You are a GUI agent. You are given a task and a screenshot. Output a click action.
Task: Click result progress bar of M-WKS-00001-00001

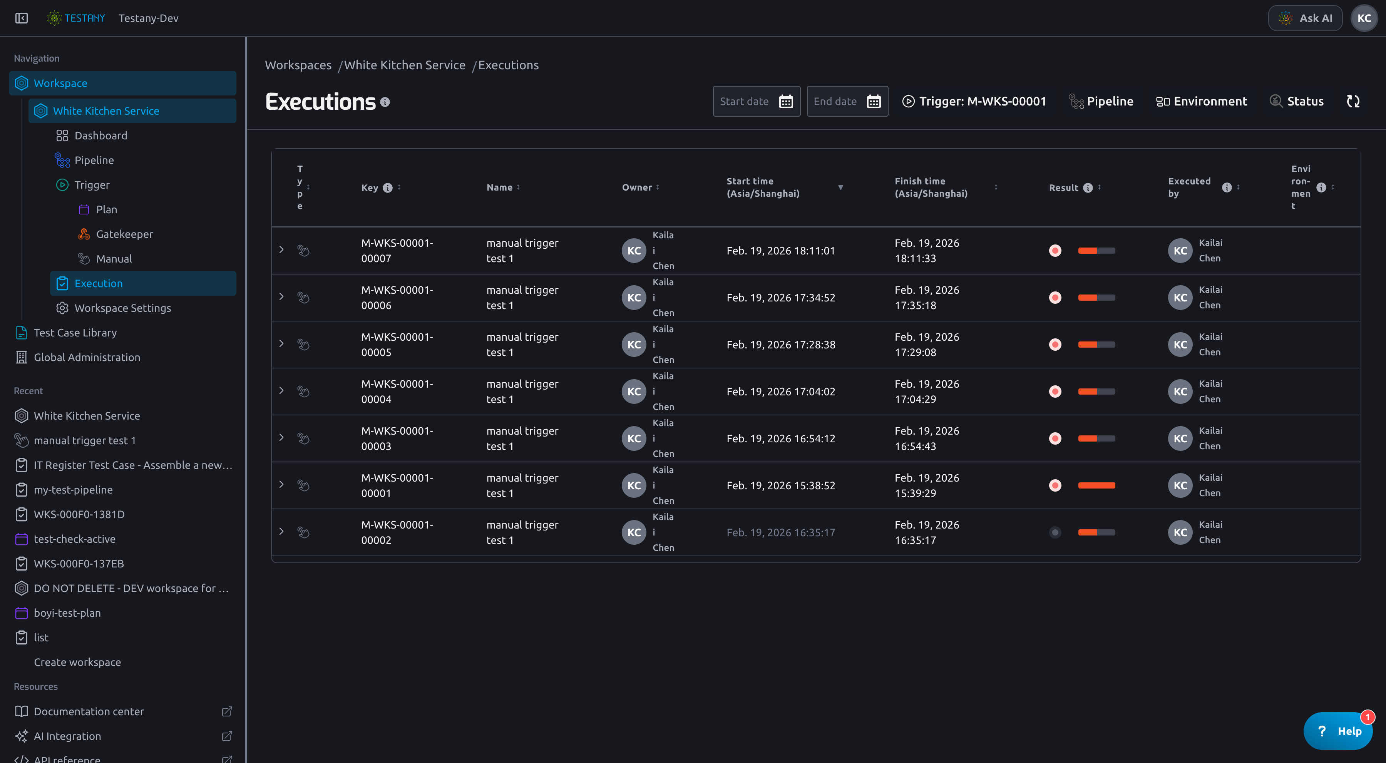(1096, 485)
